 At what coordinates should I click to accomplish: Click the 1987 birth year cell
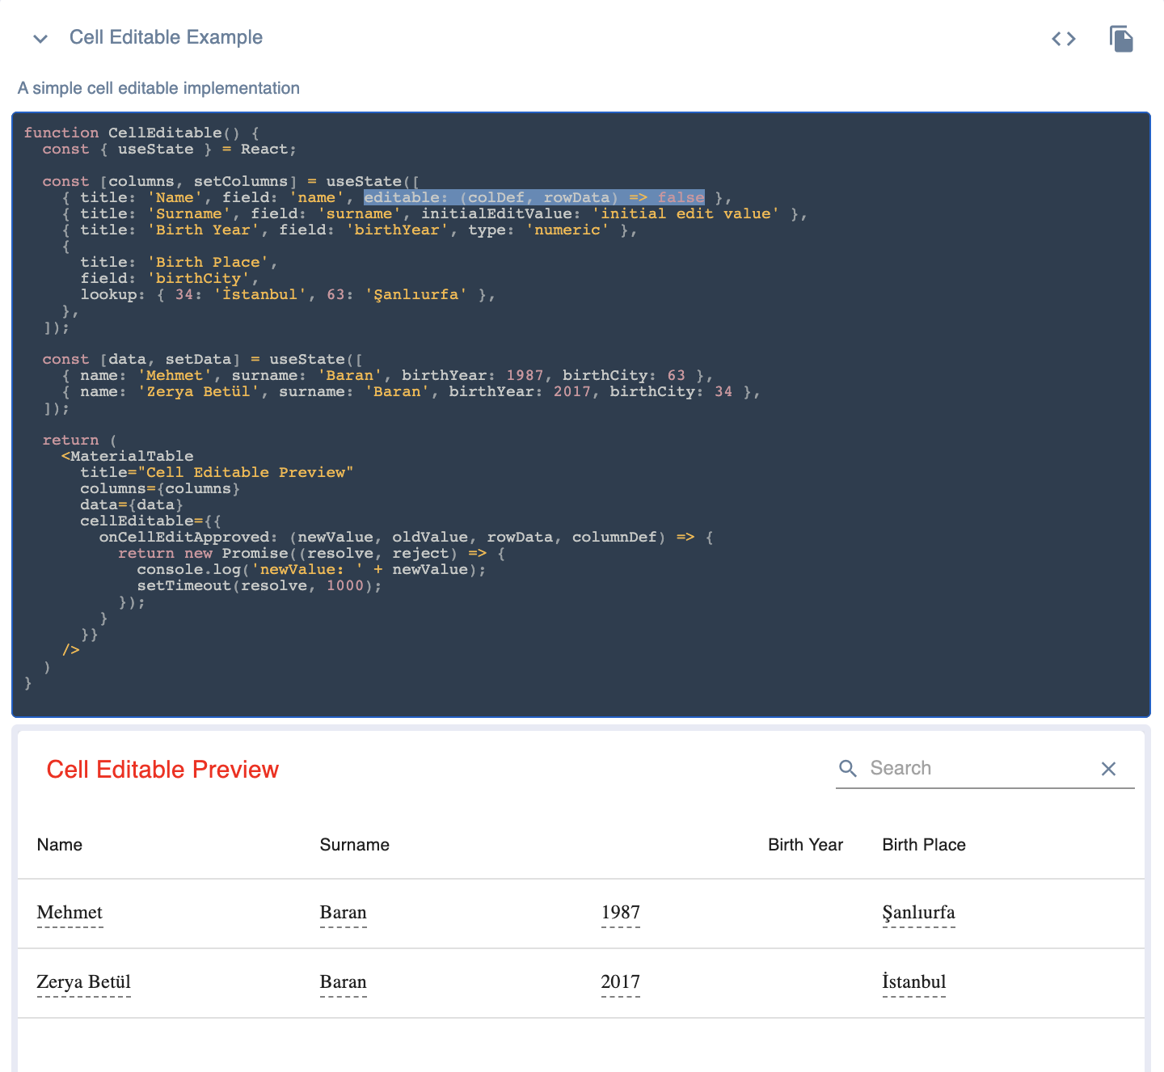620,914
